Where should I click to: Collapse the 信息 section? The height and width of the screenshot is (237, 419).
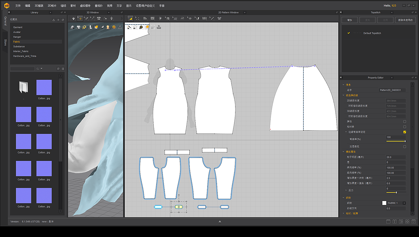(343, 85)
